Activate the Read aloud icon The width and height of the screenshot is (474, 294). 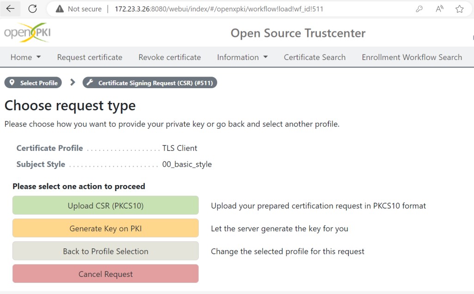(439, 9)
